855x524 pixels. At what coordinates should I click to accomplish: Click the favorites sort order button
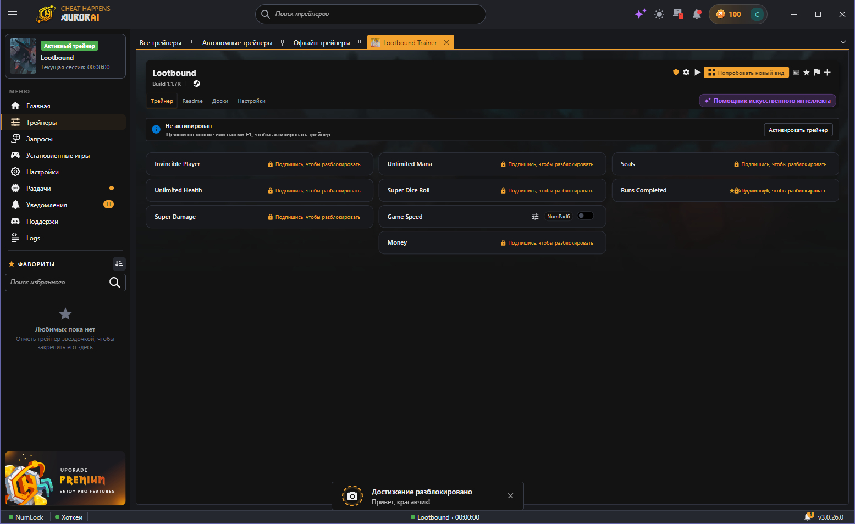pyautogui.click(x=119, y=264)
